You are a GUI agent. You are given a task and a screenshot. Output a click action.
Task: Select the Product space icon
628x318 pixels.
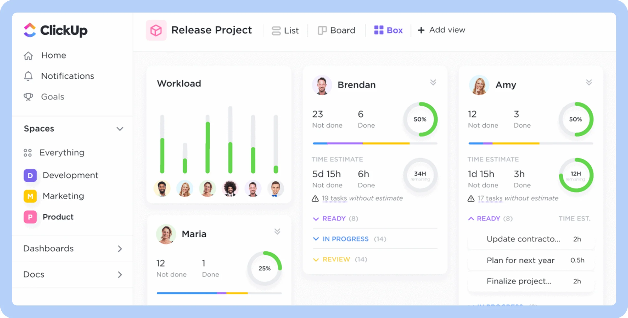(30, 217)
